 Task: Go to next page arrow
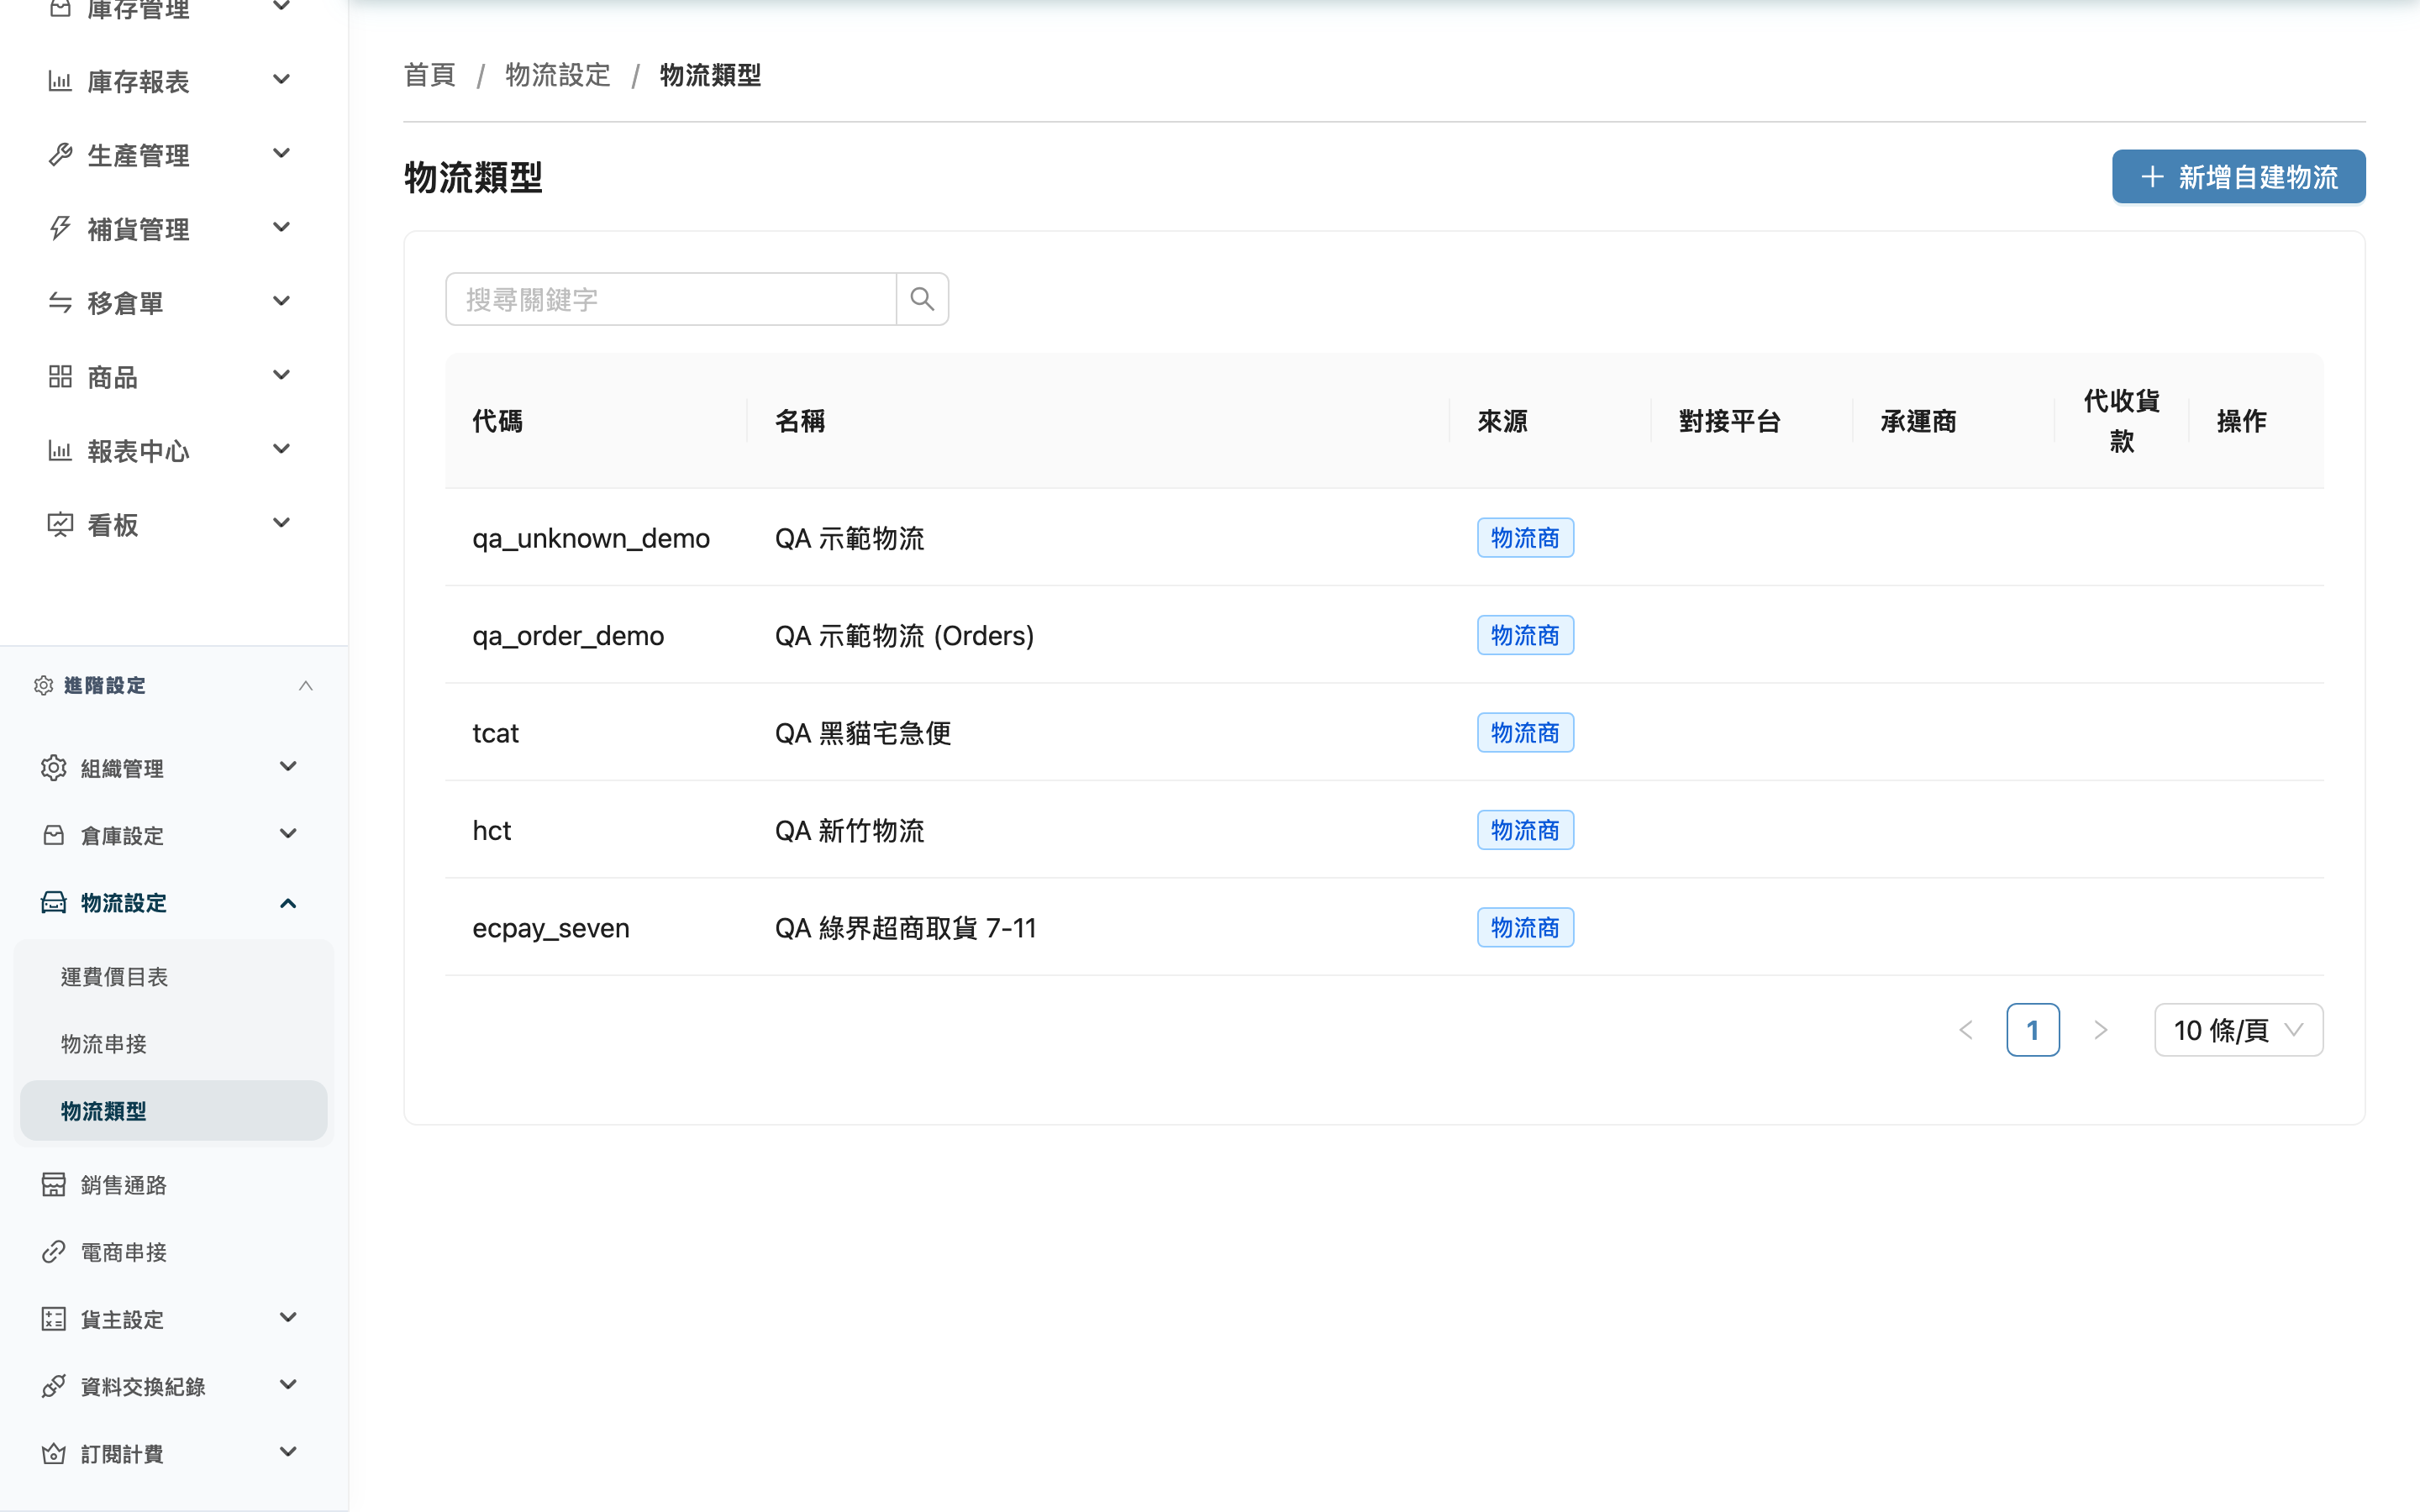(x=2100, y=1030)
